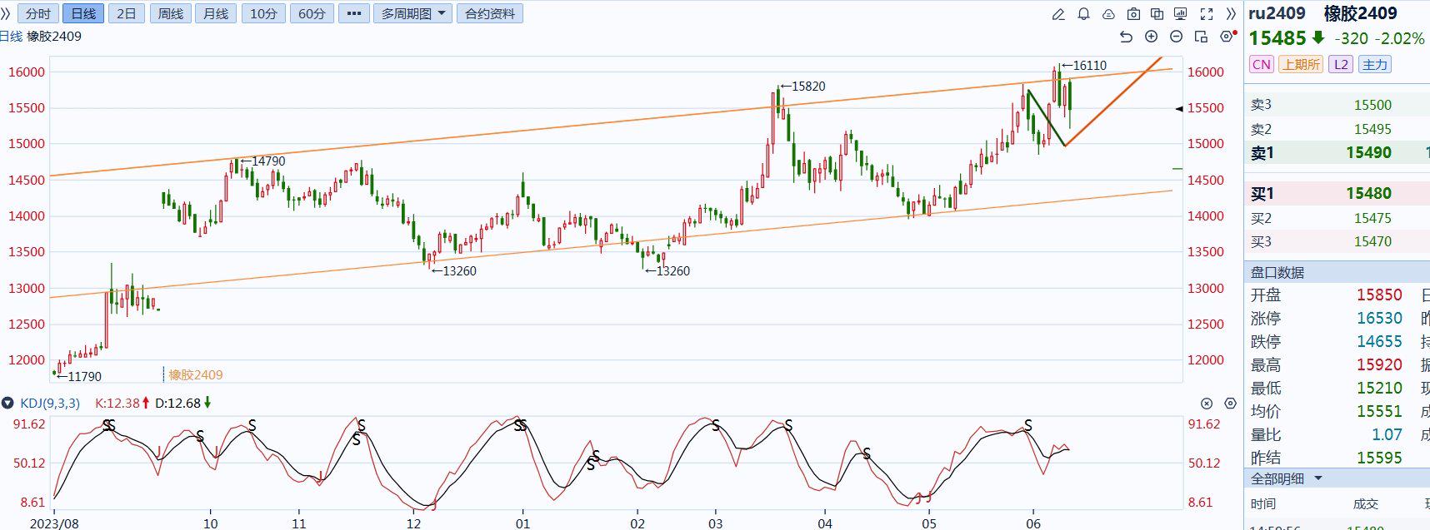Close the KDJ indicator panel

1206,404
